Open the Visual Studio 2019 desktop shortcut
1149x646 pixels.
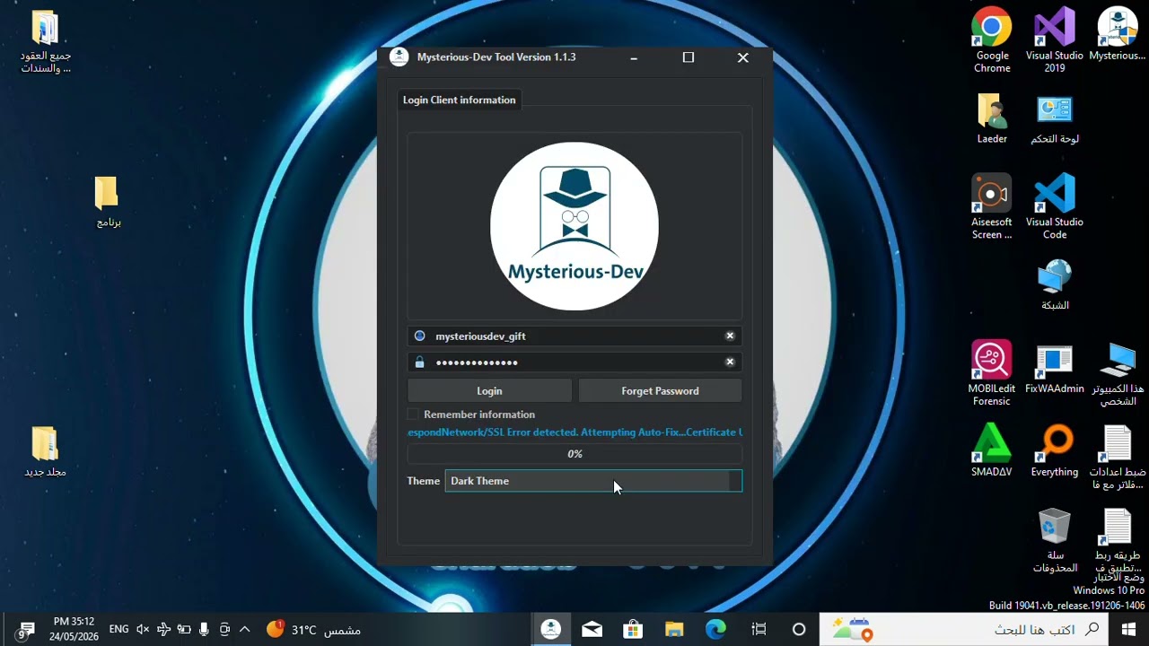pos(1055,41)
